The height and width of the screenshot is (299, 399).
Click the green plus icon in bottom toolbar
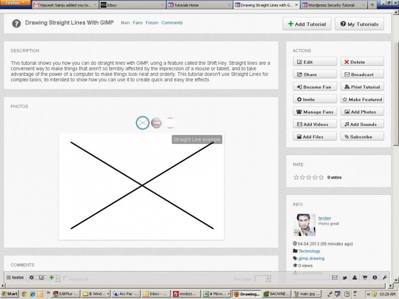[51, 278]
